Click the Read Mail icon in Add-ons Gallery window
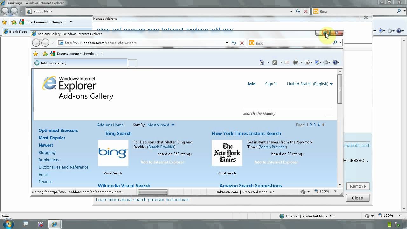407x229 pixels. pyautogui.click(x=287, y=62)
